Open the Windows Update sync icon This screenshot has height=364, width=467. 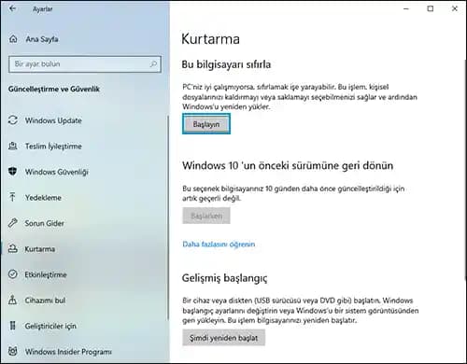tap(13, 120)
